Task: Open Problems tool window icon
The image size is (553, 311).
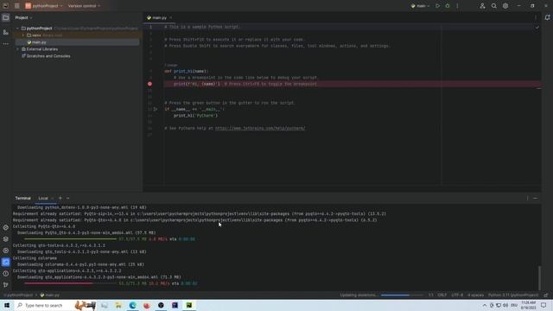Action: (6, 274)
